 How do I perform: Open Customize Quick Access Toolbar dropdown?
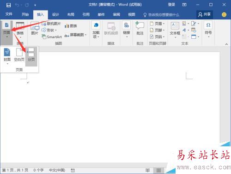35,5
